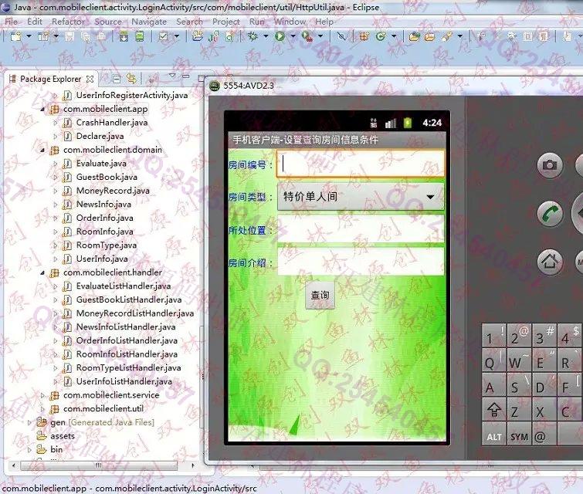Viewport: 583px width, 494px height.
Task: Open Package Explorer view menu triangle
Action: (172, 76)
